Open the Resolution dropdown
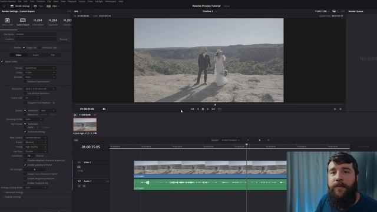 coord(39,89)
